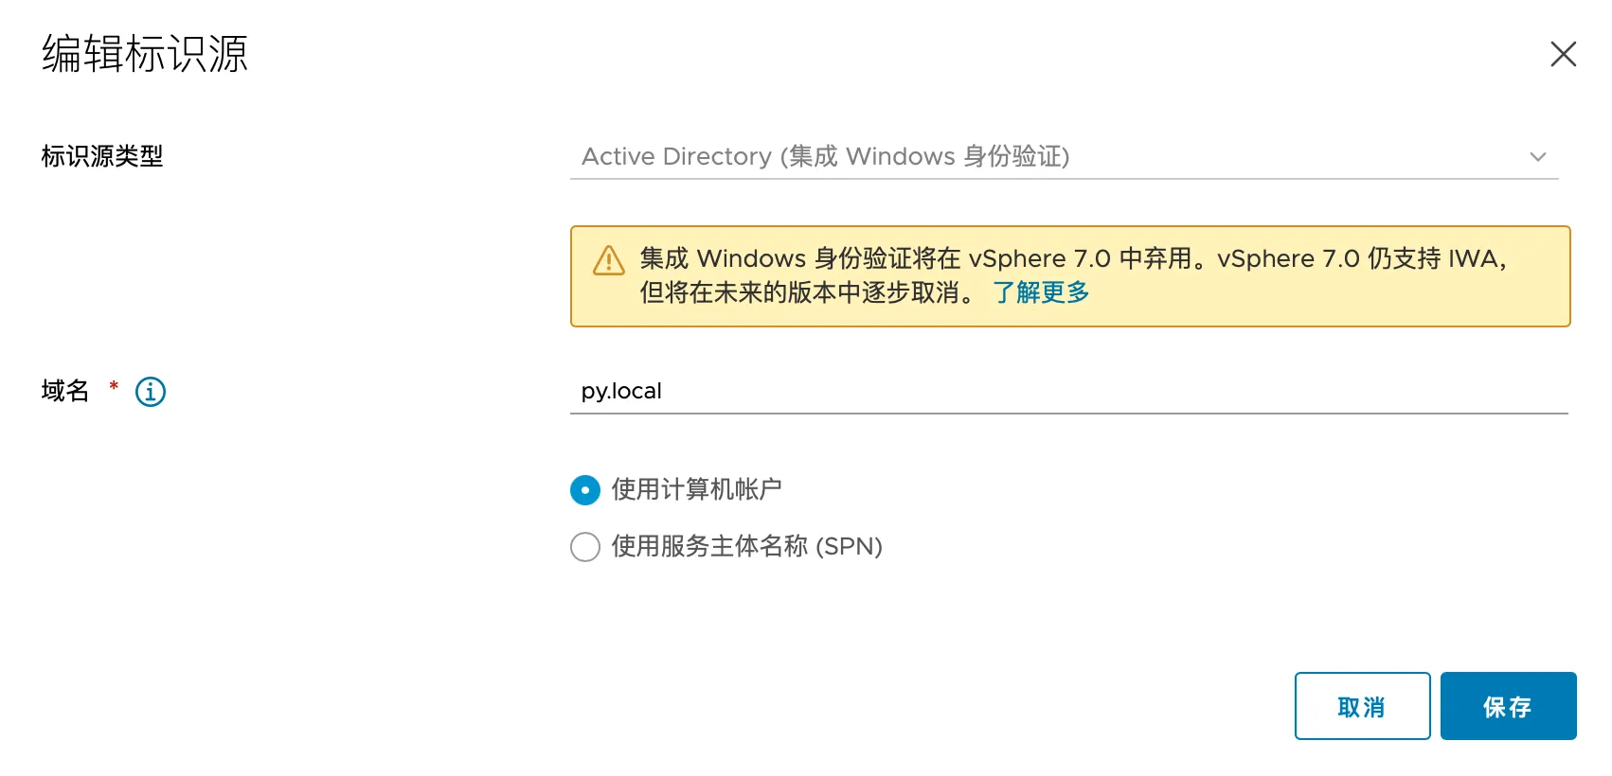Screen dimensions: 1612x776
Task: Click the red required asterisk near 域名
Action: 114,386
